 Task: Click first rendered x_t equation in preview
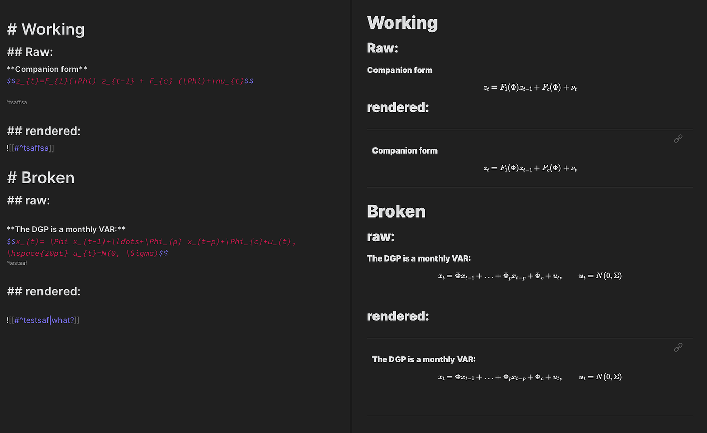[x=530, y=276]
